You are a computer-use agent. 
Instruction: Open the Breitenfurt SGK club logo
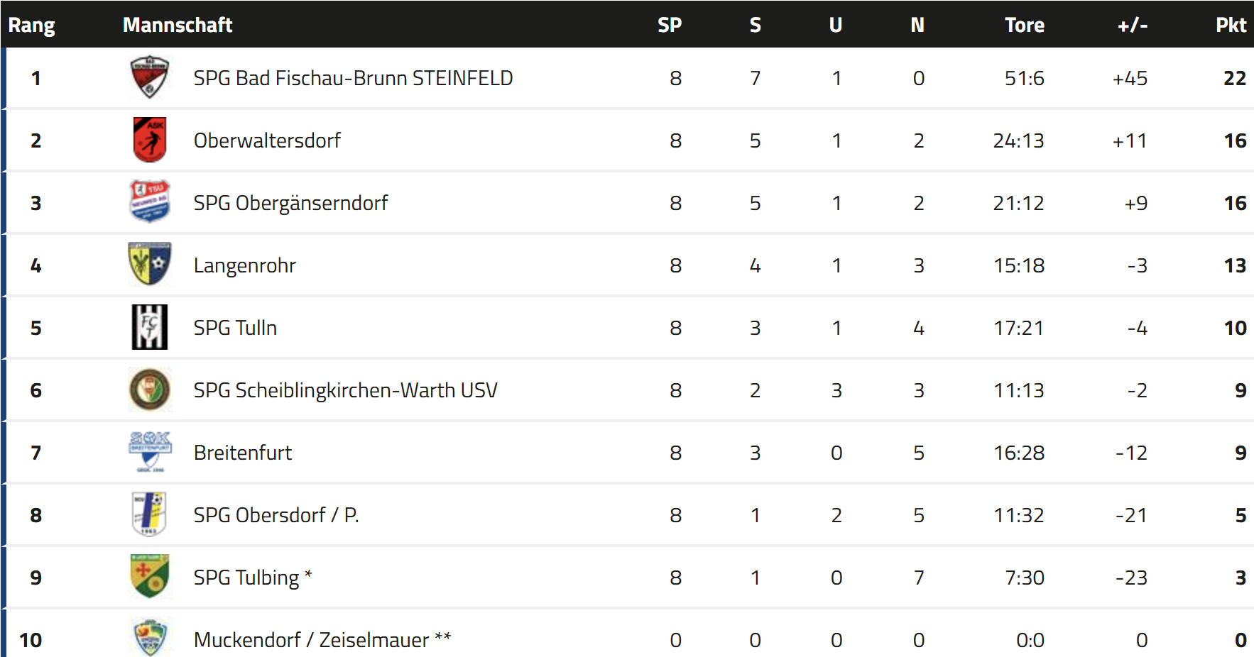click(150, 451)
